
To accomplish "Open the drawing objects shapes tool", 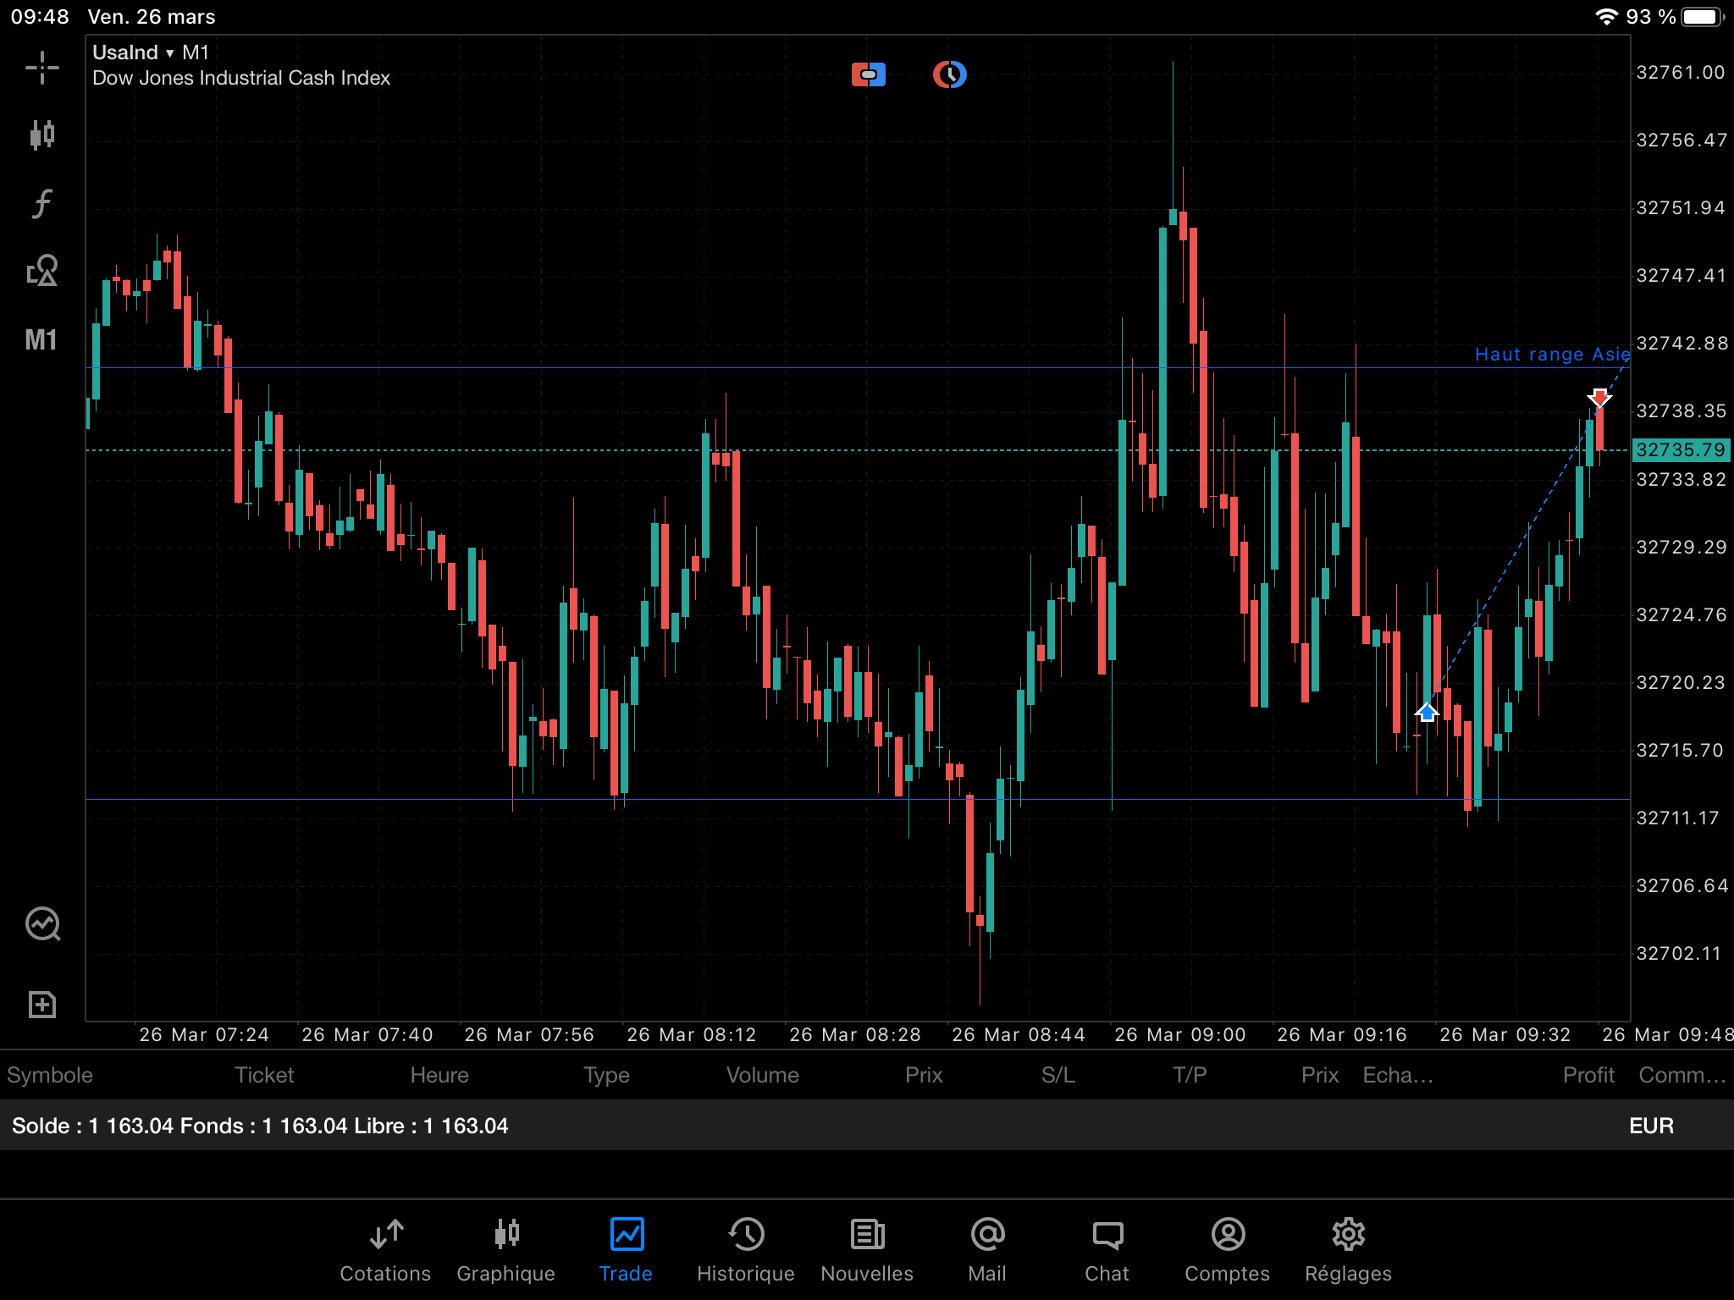I will coord(41,271).
